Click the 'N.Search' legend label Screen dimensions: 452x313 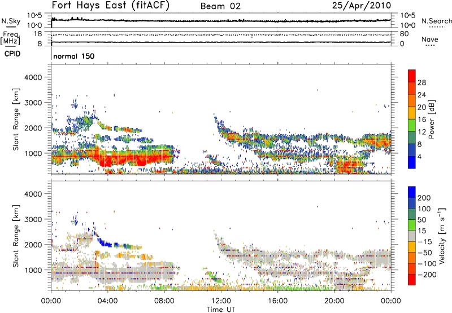pos(437,21)
